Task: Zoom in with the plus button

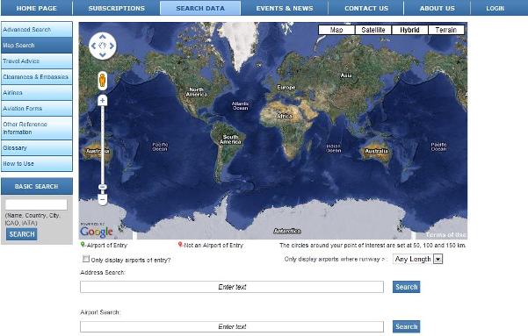Action: pos(103,100)
